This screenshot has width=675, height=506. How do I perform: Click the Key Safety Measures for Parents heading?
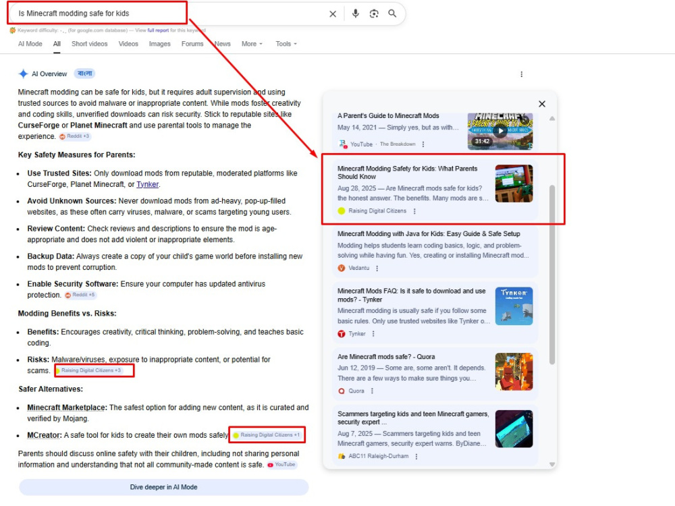point(77,155)
